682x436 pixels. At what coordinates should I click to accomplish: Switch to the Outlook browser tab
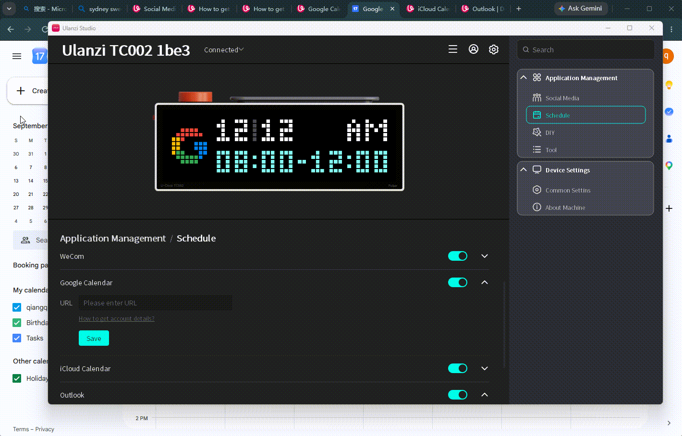click(483, 9)
